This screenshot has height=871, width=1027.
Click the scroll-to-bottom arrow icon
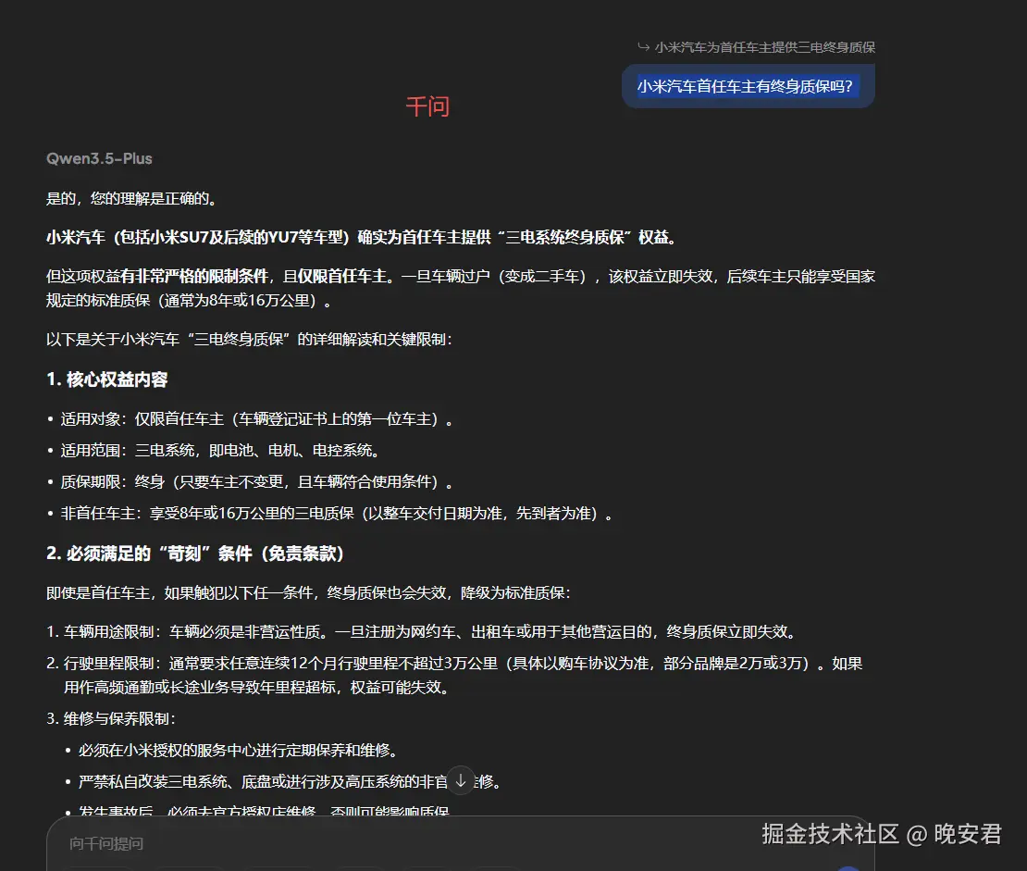click(x=460, y=781)
